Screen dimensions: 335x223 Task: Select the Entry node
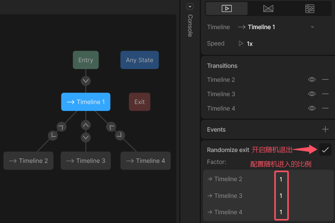click(86, 60)
